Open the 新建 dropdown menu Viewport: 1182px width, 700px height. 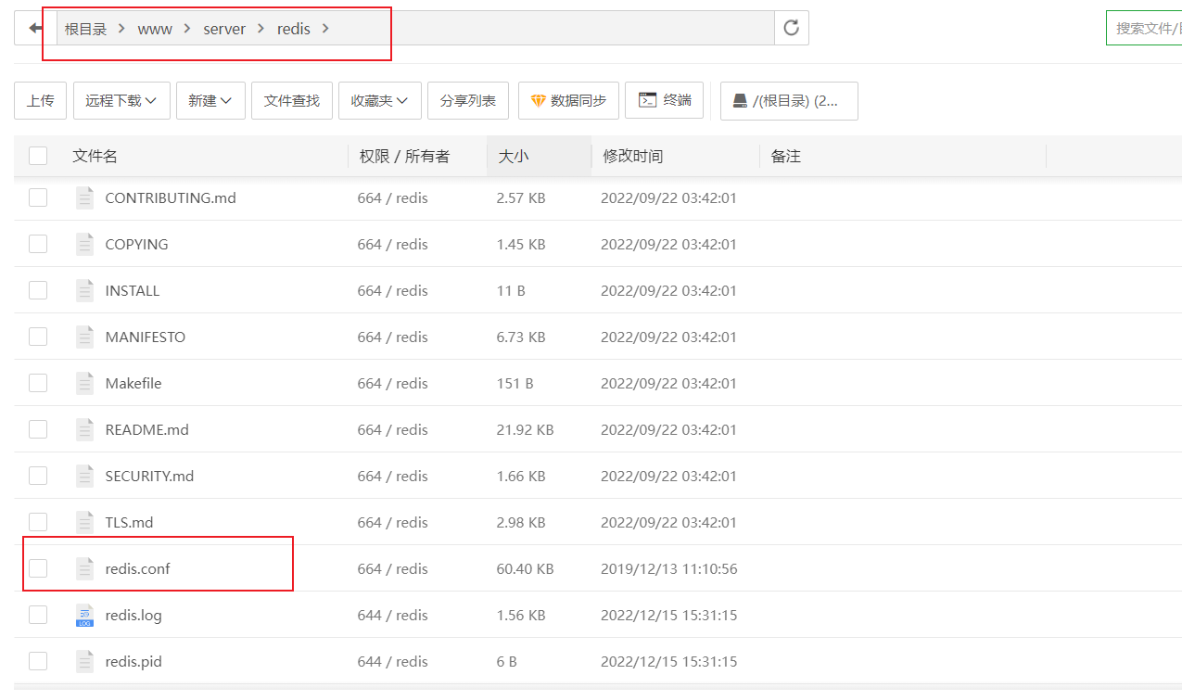pyautogui.click(x=210, y=101)
